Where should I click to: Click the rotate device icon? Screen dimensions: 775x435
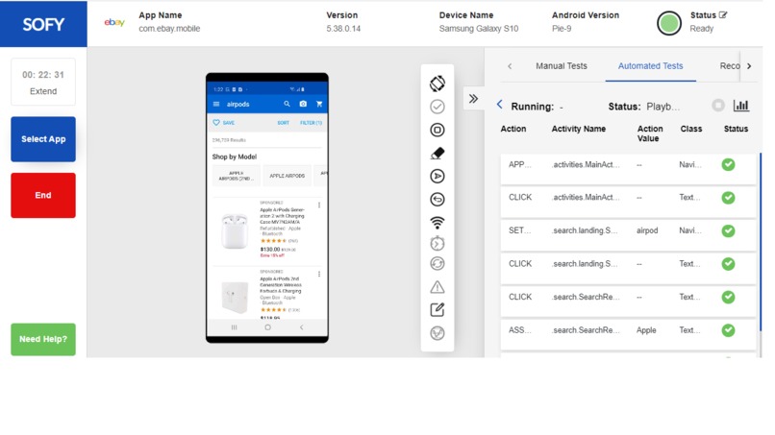437,84
